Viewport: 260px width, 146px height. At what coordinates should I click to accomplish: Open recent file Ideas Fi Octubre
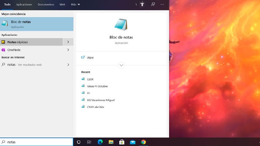(x=97, y=86)
